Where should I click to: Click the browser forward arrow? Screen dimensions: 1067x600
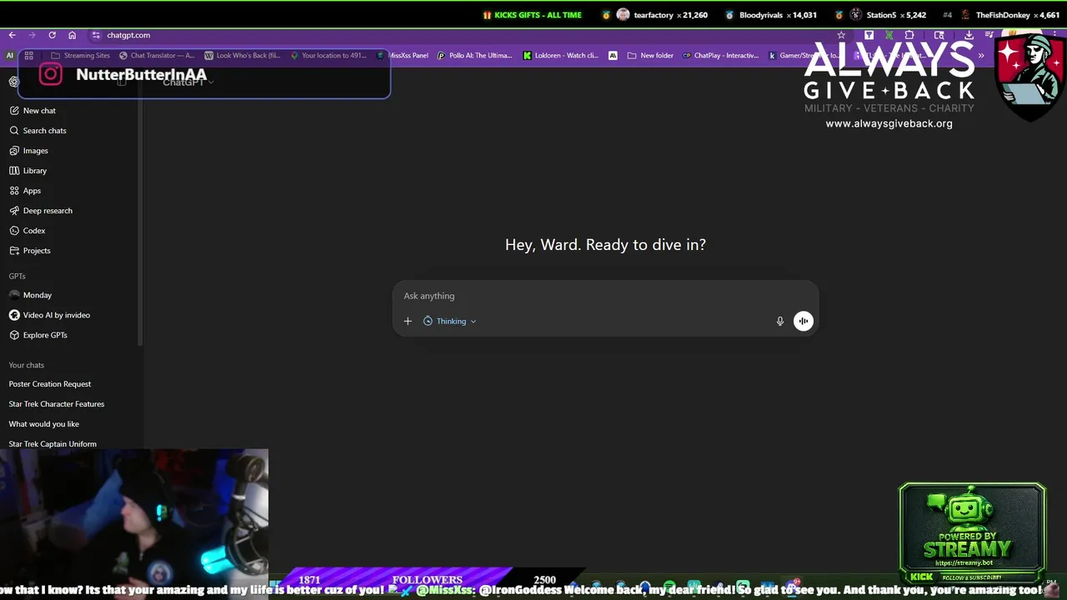point(32,35)
